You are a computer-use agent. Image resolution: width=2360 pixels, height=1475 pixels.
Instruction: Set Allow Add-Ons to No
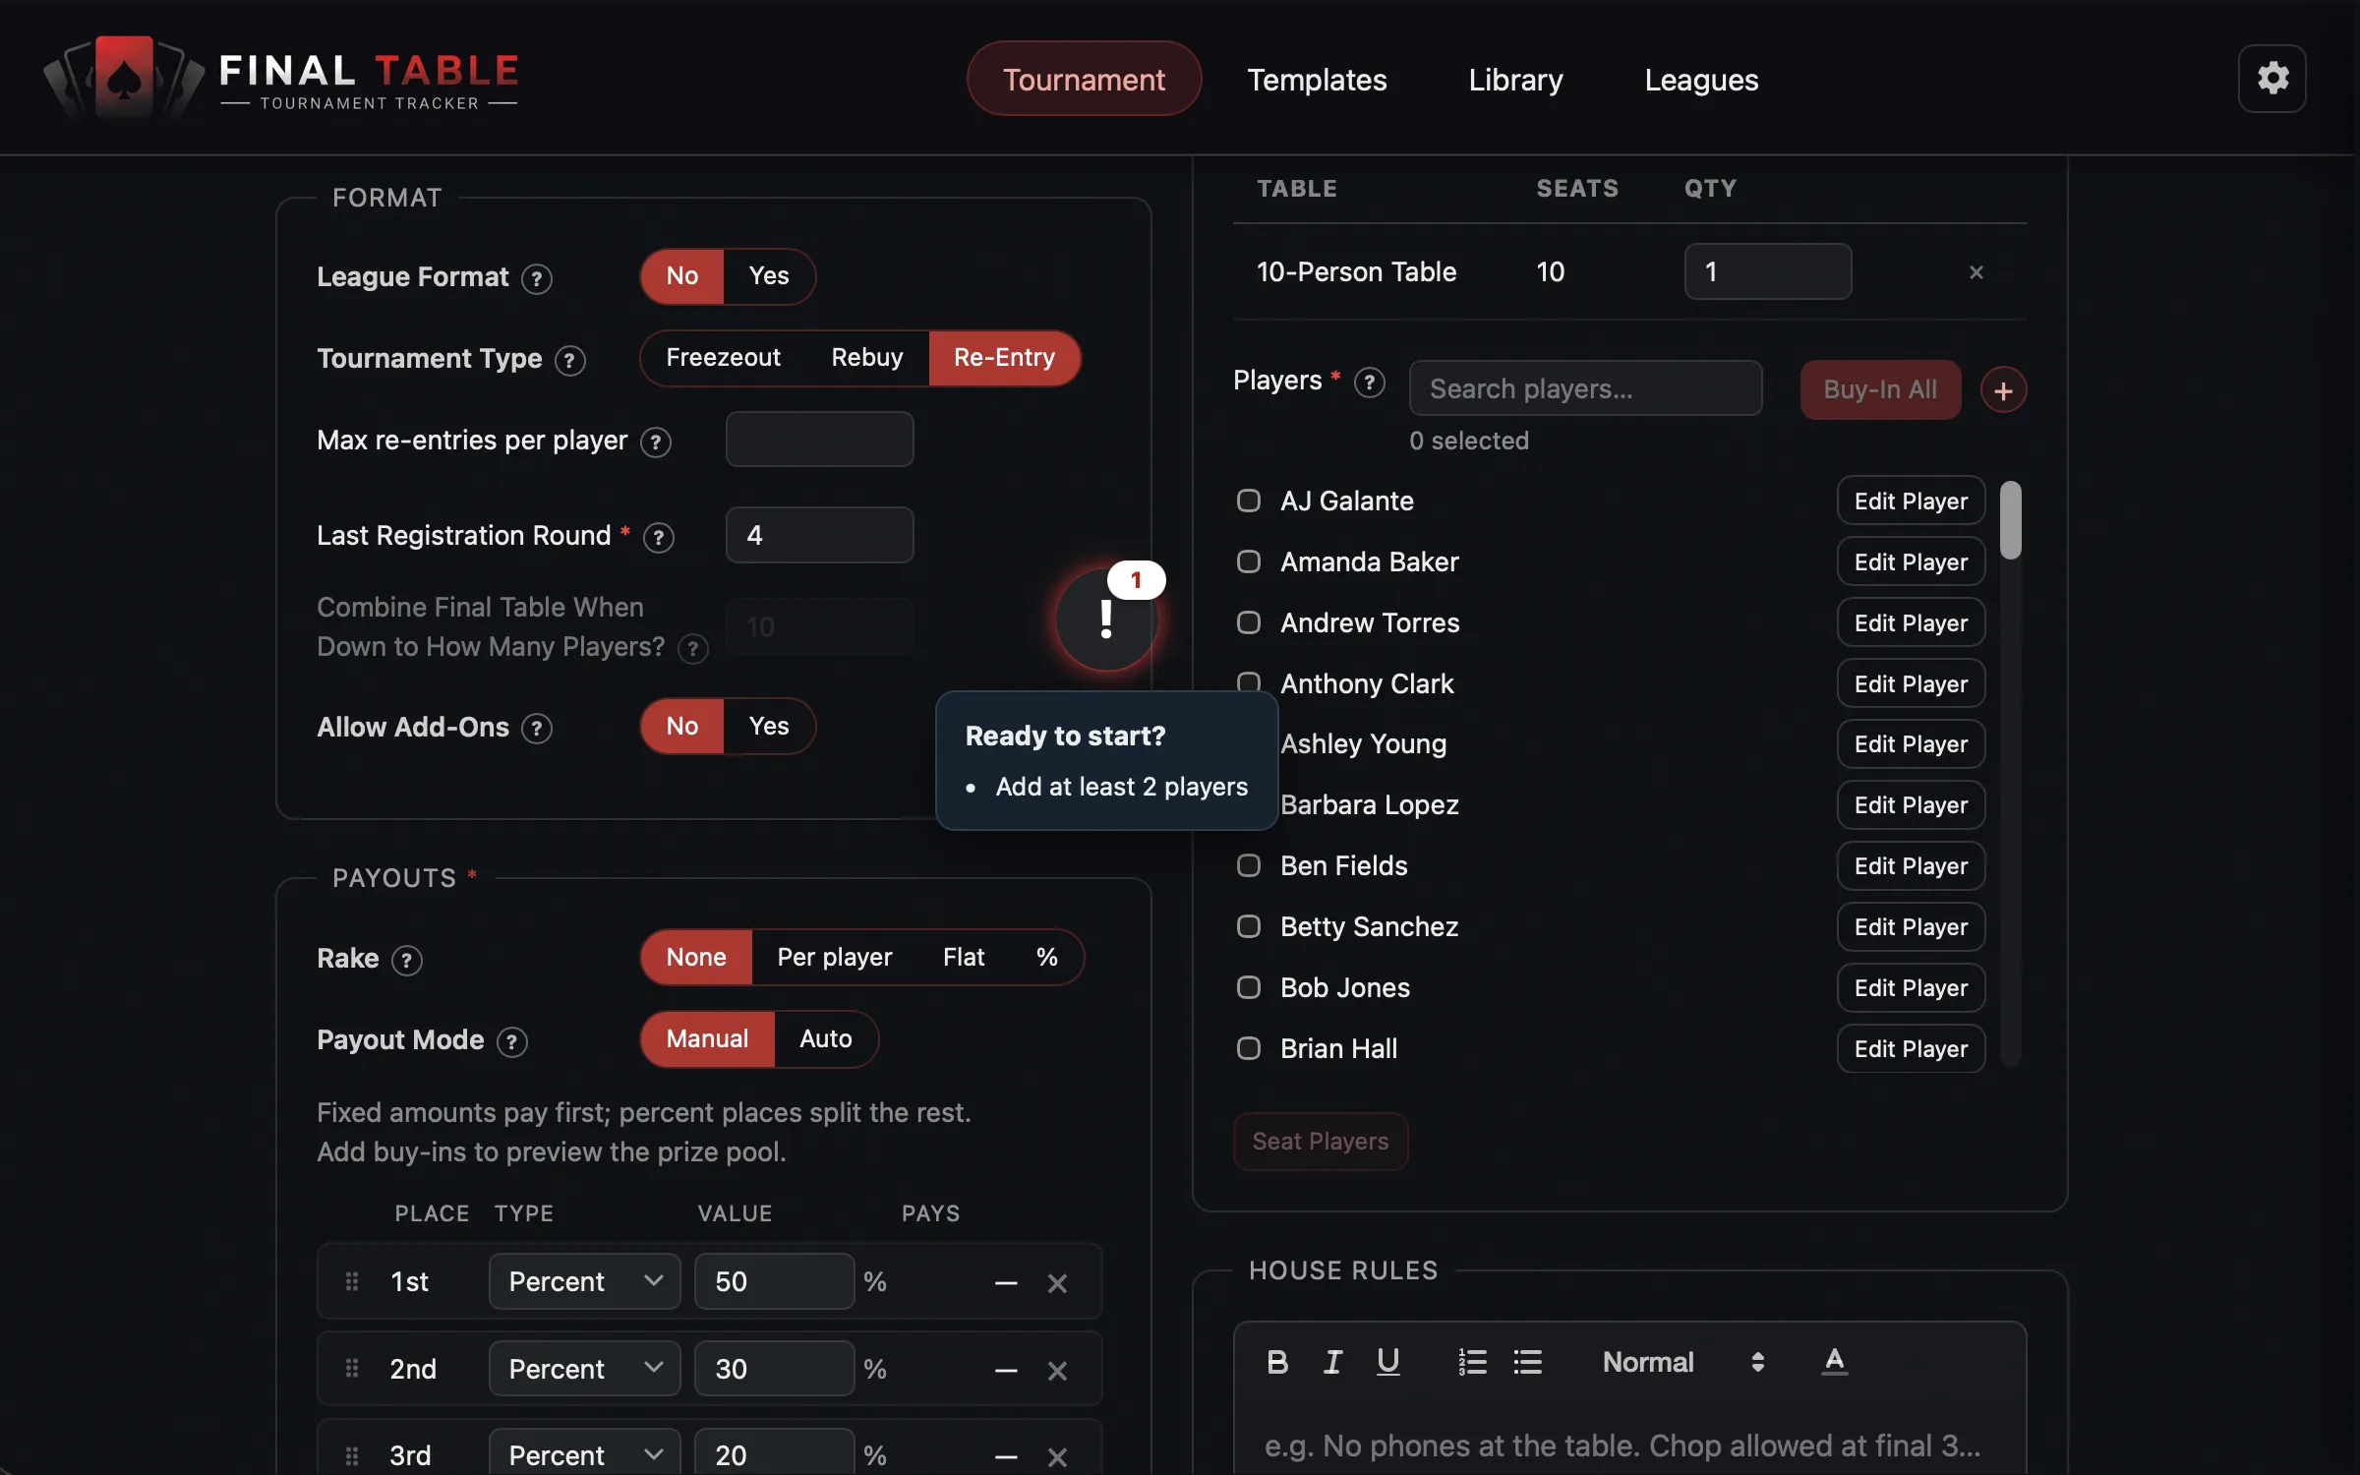(682, 727)
